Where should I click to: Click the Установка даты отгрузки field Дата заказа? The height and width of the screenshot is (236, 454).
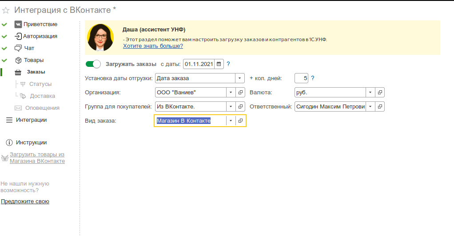pyautogui.click(x=195, y=78)
